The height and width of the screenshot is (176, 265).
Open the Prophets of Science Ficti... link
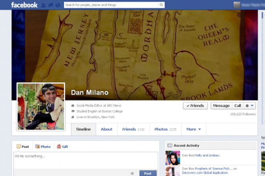[214, 168]
